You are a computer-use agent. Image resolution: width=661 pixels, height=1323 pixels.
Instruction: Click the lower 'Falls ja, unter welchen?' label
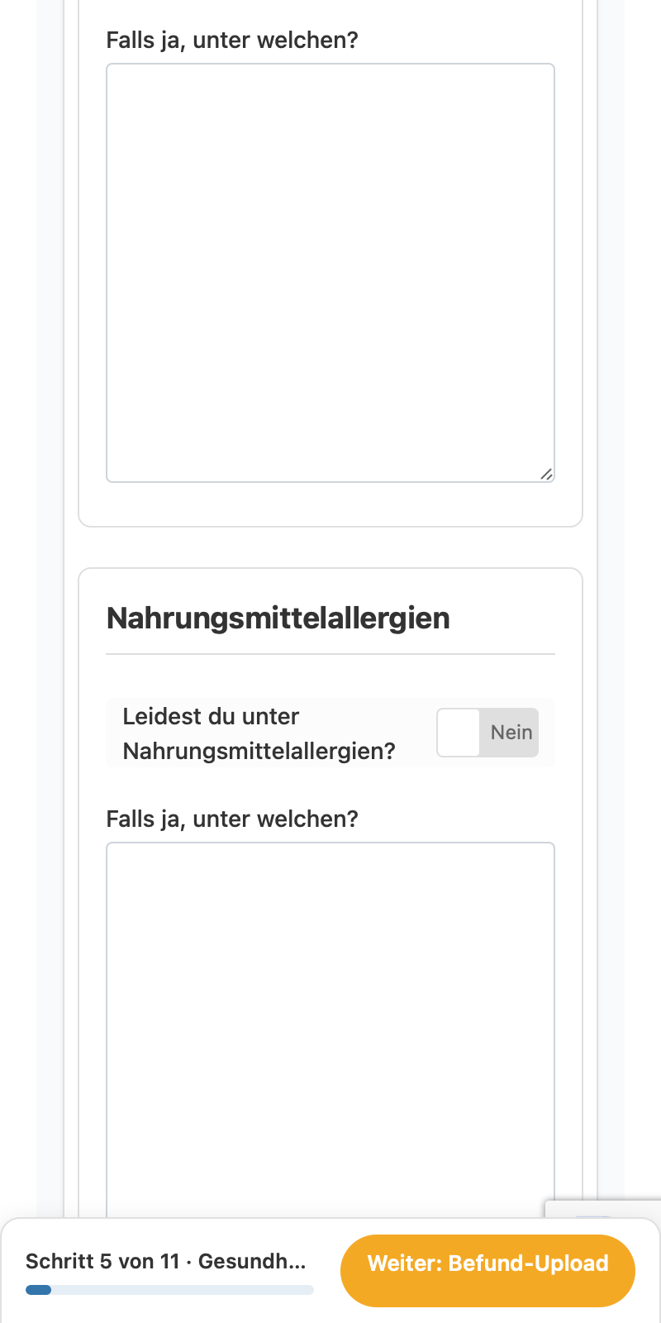click(232, 819)
